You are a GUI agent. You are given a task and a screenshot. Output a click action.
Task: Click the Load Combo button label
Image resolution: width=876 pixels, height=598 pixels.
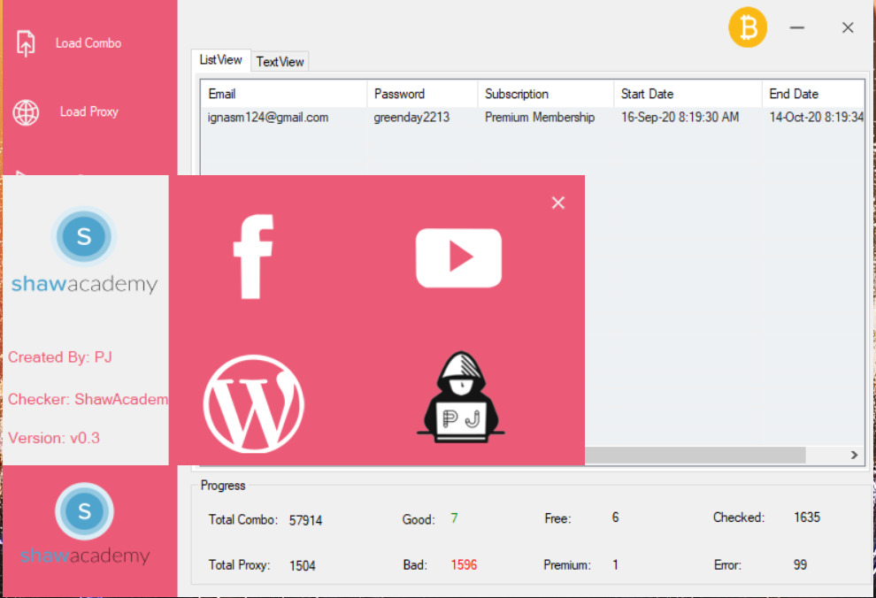point(88,43)
